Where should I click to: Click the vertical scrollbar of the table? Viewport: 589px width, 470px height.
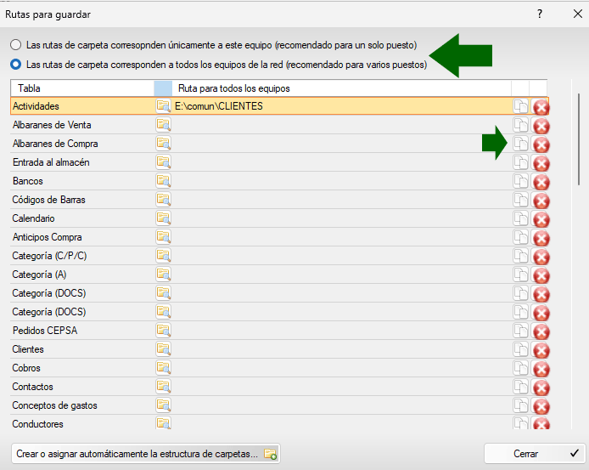[579, 136]
